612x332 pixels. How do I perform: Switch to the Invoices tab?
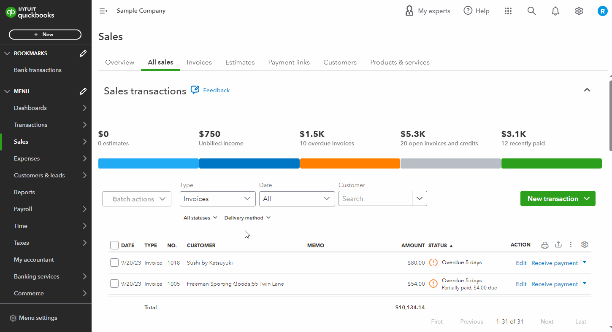tap(199, 62)
